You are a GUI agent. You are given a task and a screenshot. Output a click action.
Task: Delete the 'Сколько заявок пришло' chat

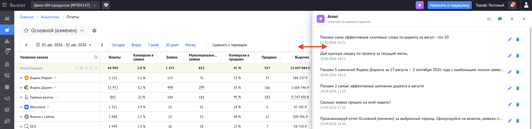click(x=518, y=104)
